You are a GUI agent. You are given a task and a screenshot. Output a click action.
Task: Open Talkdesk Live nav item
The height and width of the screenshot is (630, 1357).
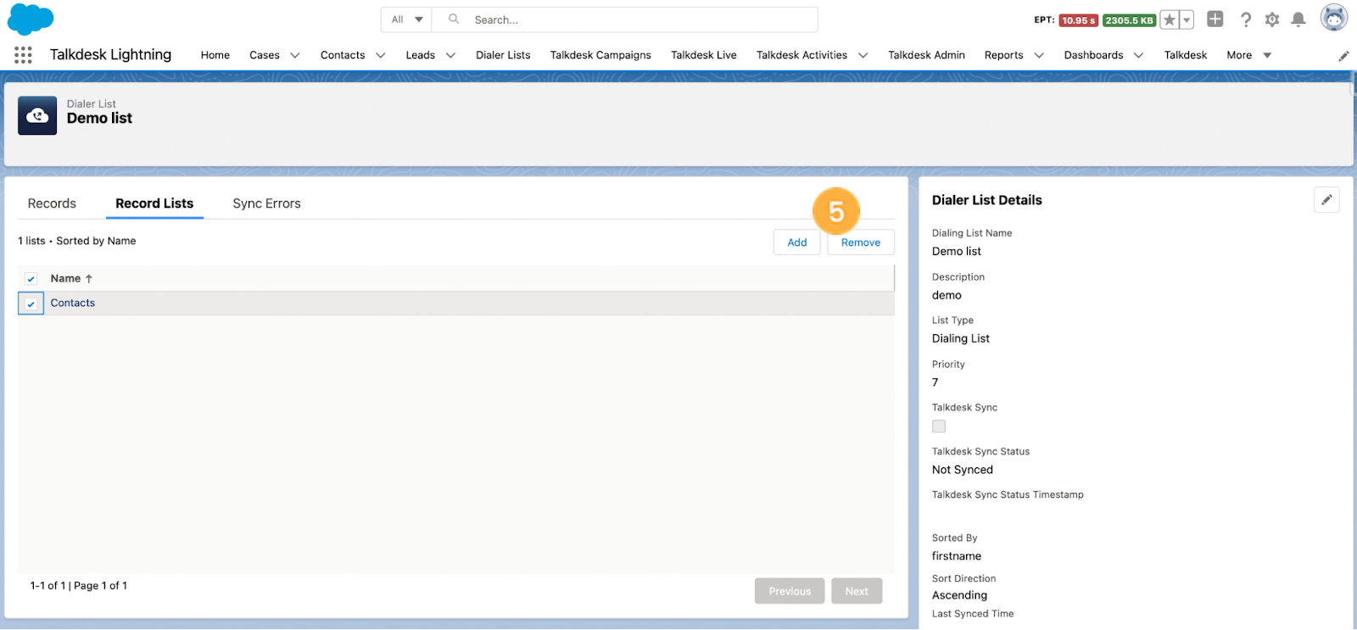click(704, 55)
